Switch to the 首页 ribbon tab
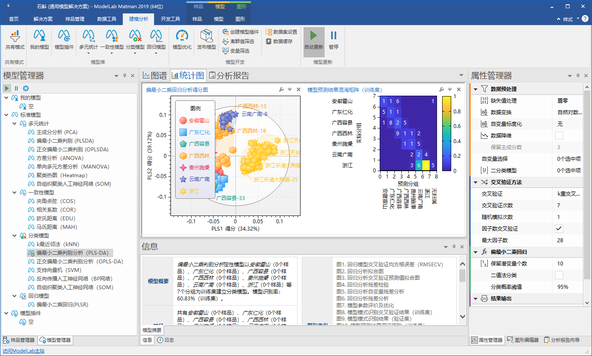592x356 pixels. [14, 19]
